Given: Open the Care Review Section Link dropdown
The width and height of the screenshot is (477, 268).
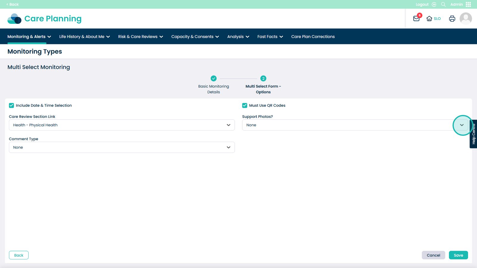Looking at the screenshot, I should tap(122, 125).
